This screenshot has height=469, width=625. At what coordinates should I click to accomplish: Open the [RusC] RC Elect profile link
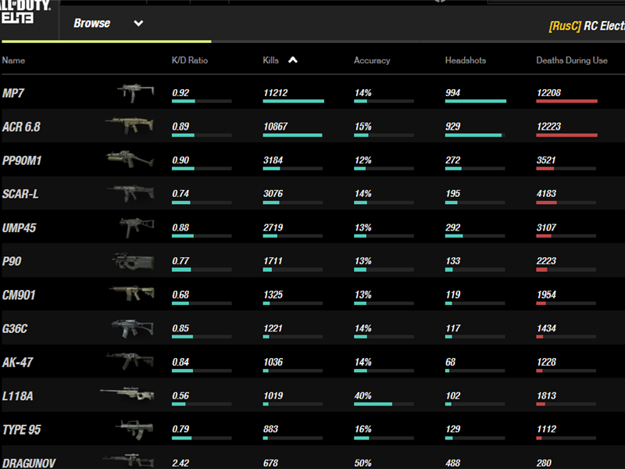[x=582, y=24]
